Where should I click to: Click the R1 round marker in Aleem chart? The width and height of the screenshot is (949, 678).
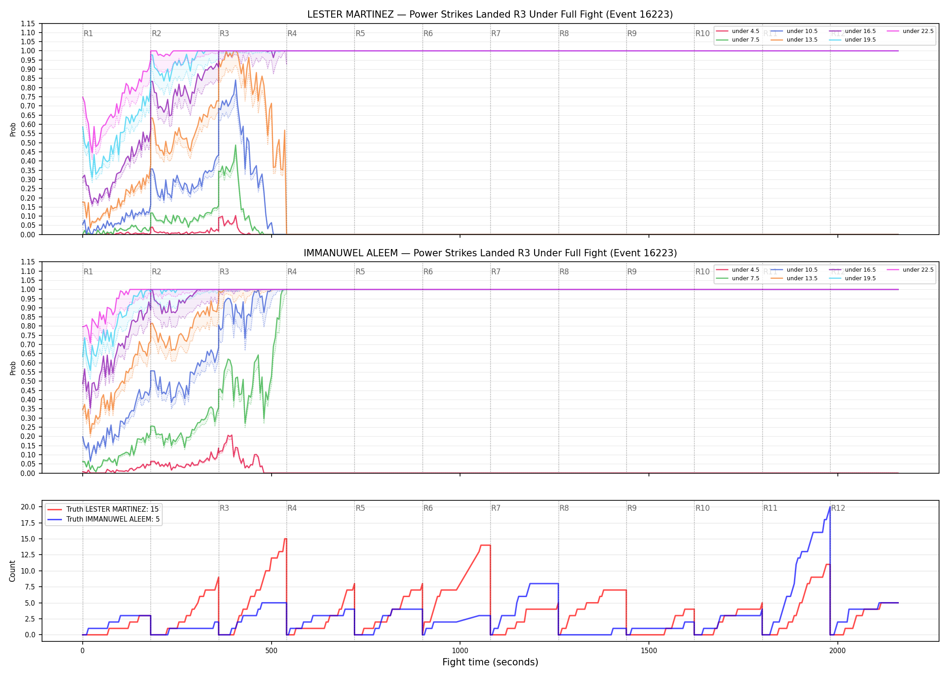(x=88, y=272)
